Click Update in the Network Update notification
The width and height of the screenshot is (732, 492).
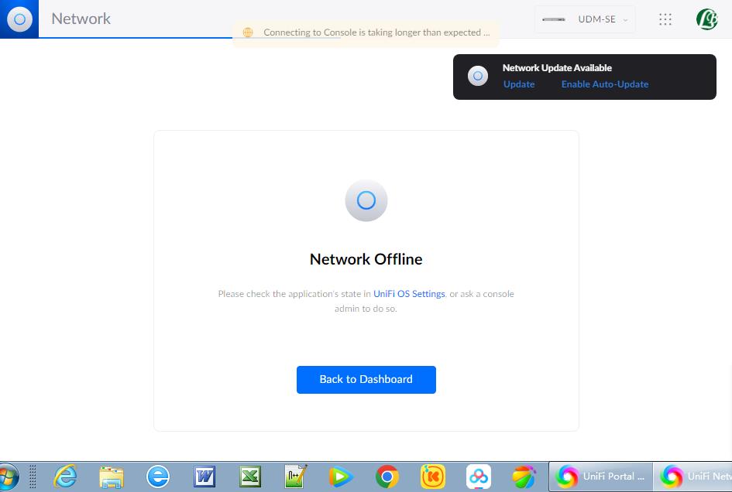[519, 84]
